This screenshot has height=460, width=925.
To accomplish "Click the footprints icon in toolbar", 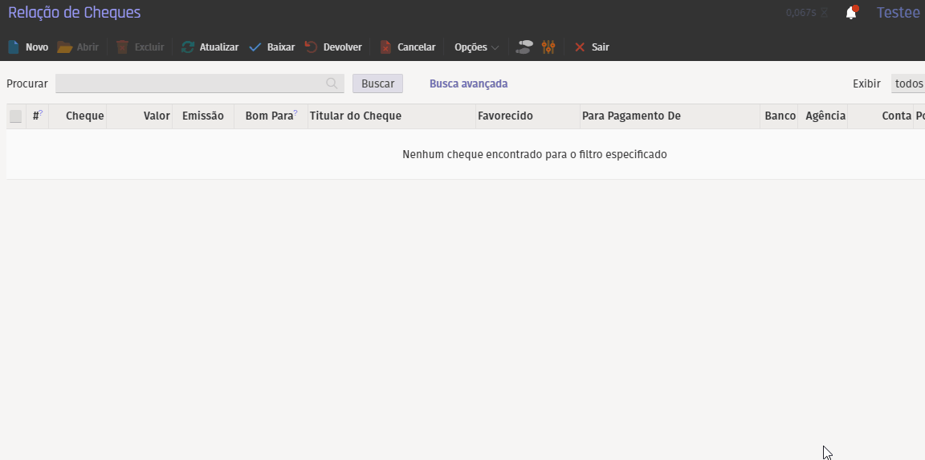I will 524,47.
